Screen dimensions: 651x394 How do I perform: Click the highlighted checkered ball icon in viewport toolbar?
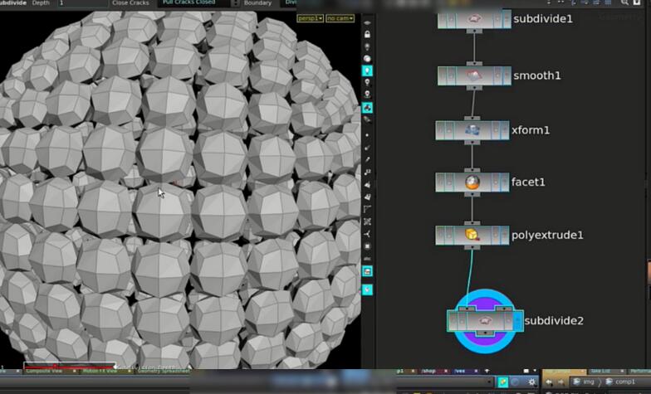click(367, 108)
